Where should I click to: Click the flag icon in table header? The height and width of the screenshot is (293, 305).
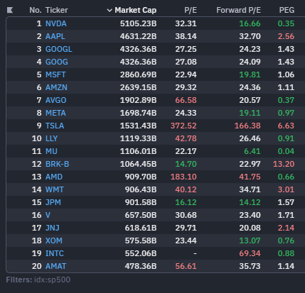[10, 10]
